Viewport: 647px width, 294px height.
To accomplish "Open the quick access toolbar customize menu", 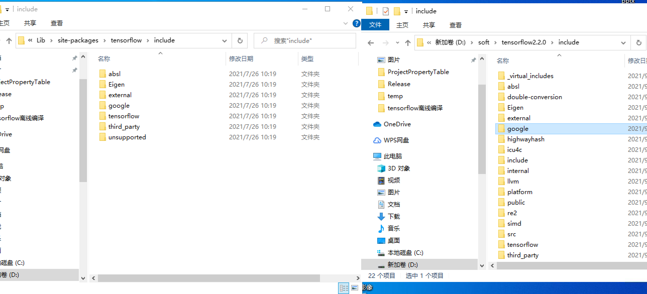I will [x=406, y=11].
